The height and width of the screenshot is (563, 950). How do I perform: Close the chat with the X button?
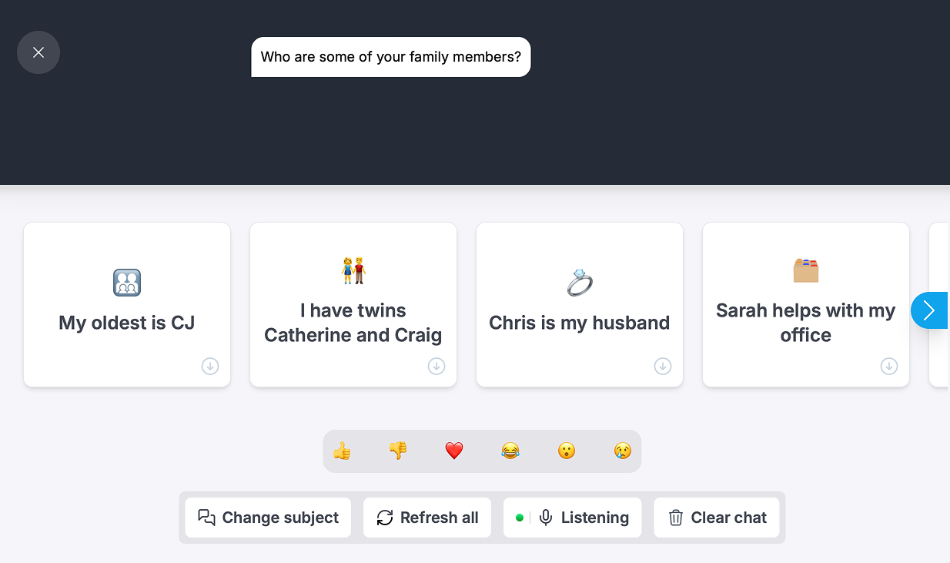(38, 52)
